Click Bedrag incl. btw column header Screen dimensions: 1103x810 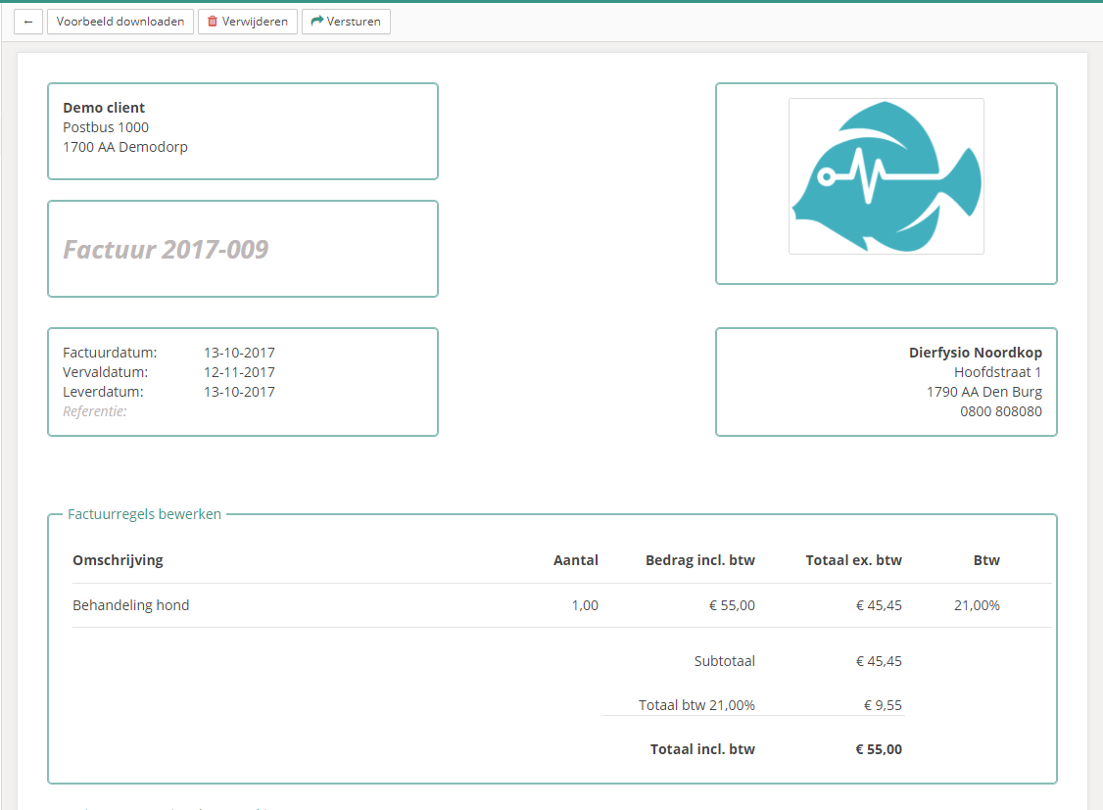coord(700,560)
